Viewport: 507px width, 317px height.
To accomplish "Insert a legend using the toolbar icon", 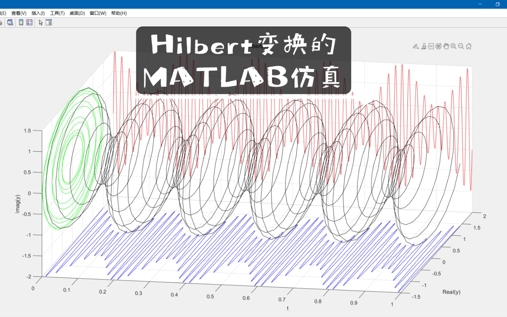I will [29, 22].
